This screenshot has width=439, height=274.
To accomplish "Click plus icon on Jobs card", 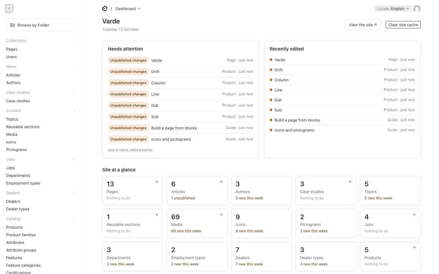I will point(415,215).
